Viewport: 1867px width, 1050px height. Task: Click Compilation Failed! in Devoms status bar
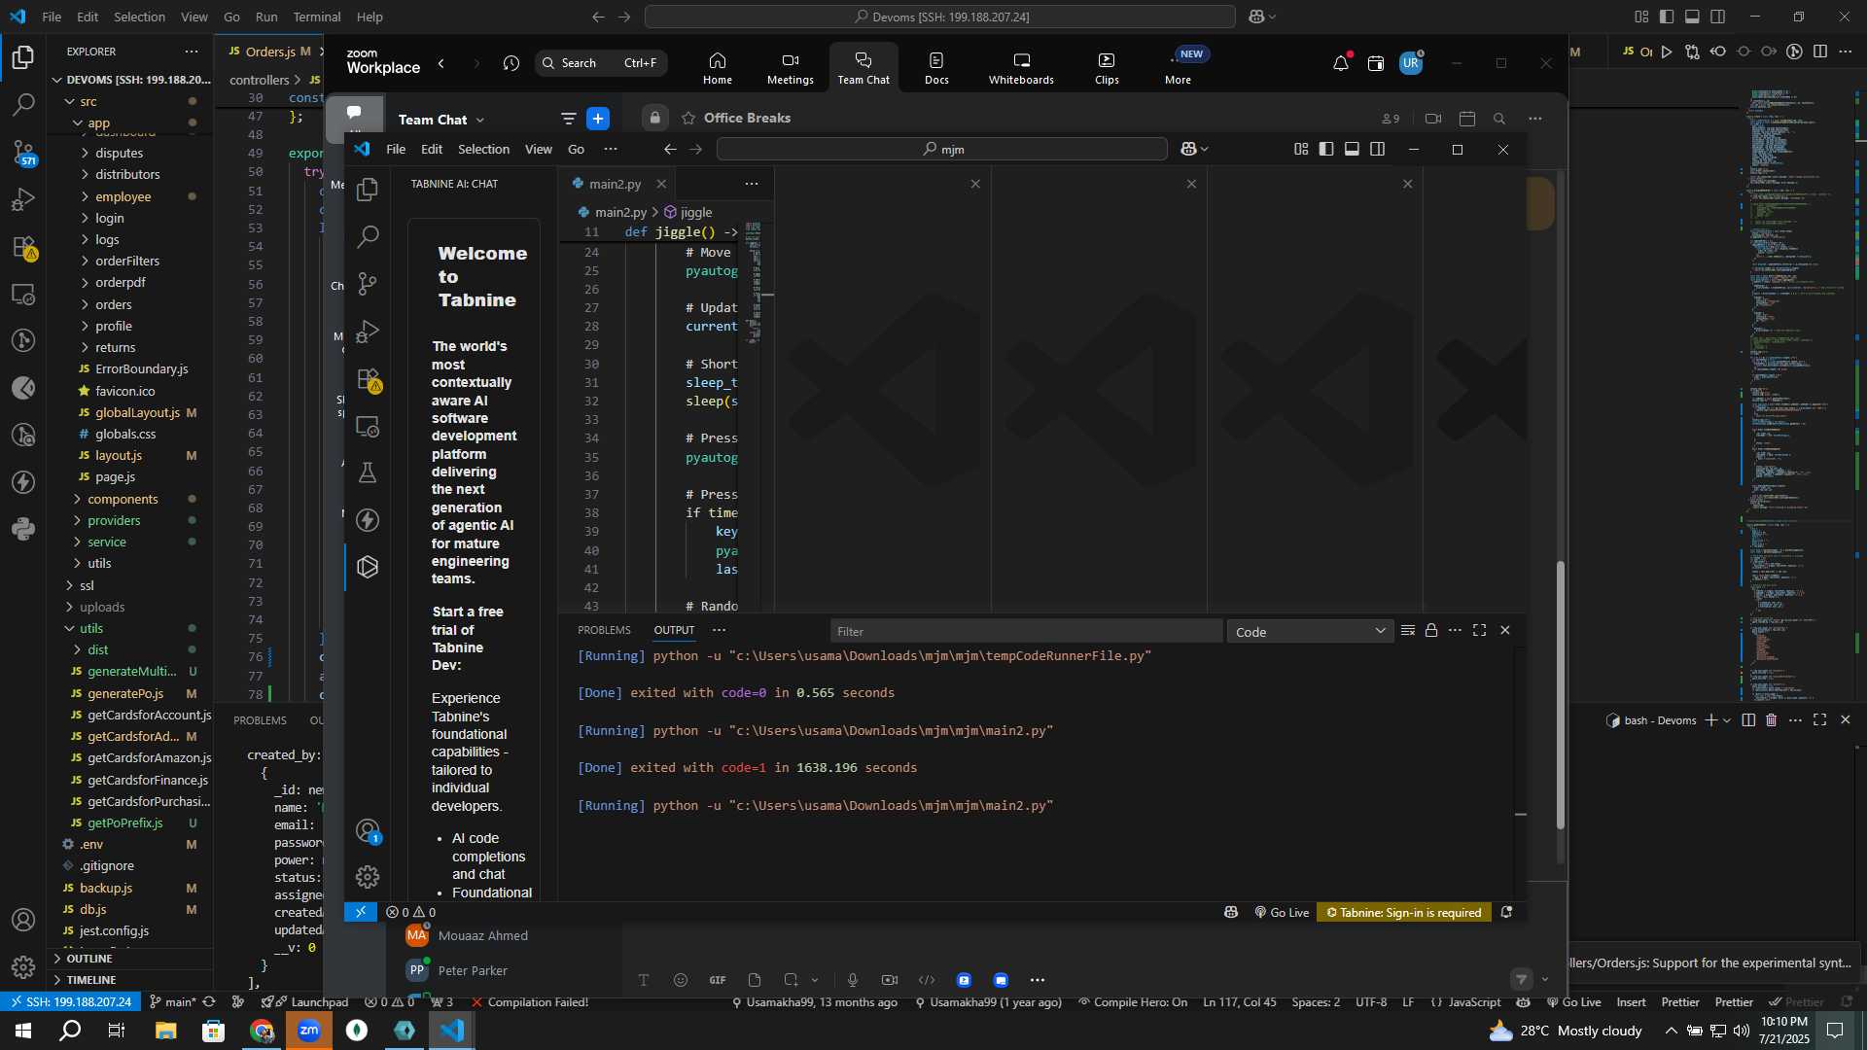[x=530, y=1002]
